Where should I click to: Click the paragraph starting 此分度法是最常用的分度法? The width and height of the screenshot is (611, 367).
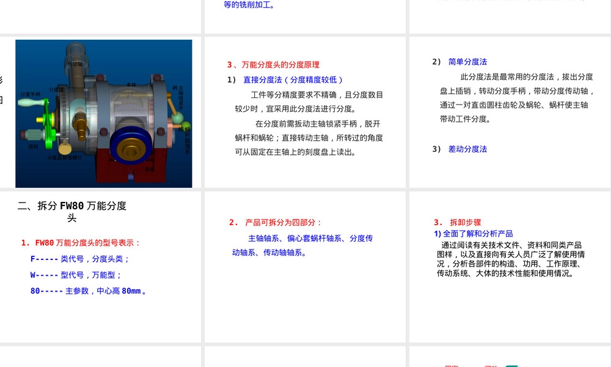click(517, 98)
